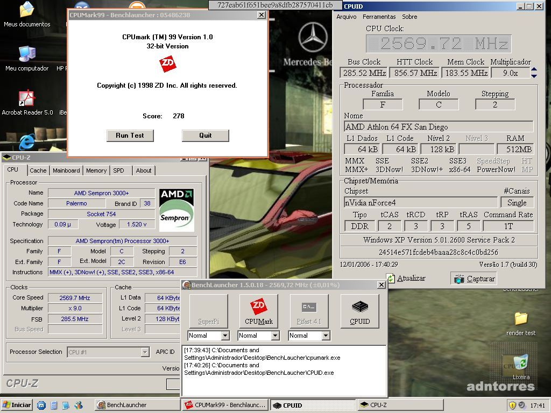Launch CPUMark from BenchLauncher

pos(259,311)
